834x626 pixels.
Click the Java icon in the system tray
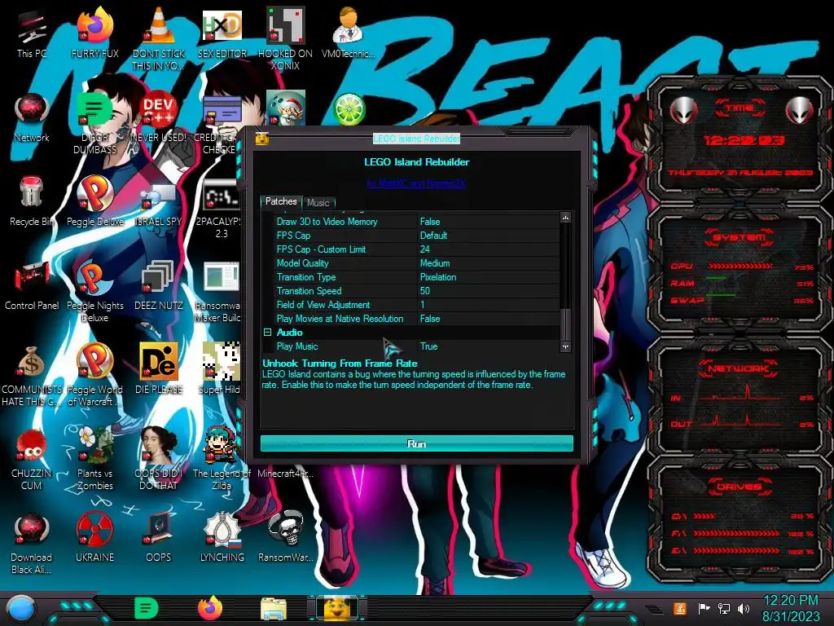click(679, 608)
